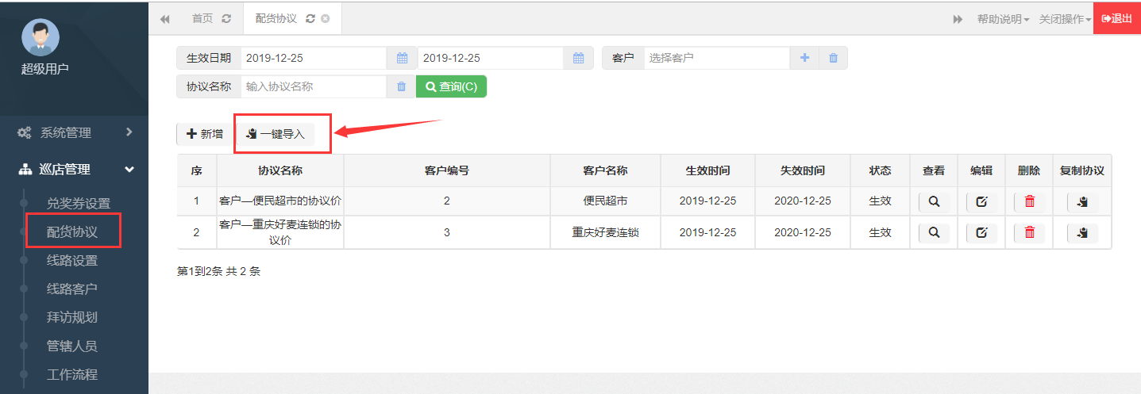Refresh the 配货协议 tab
1141x394 pixels.
coord(310,18)
